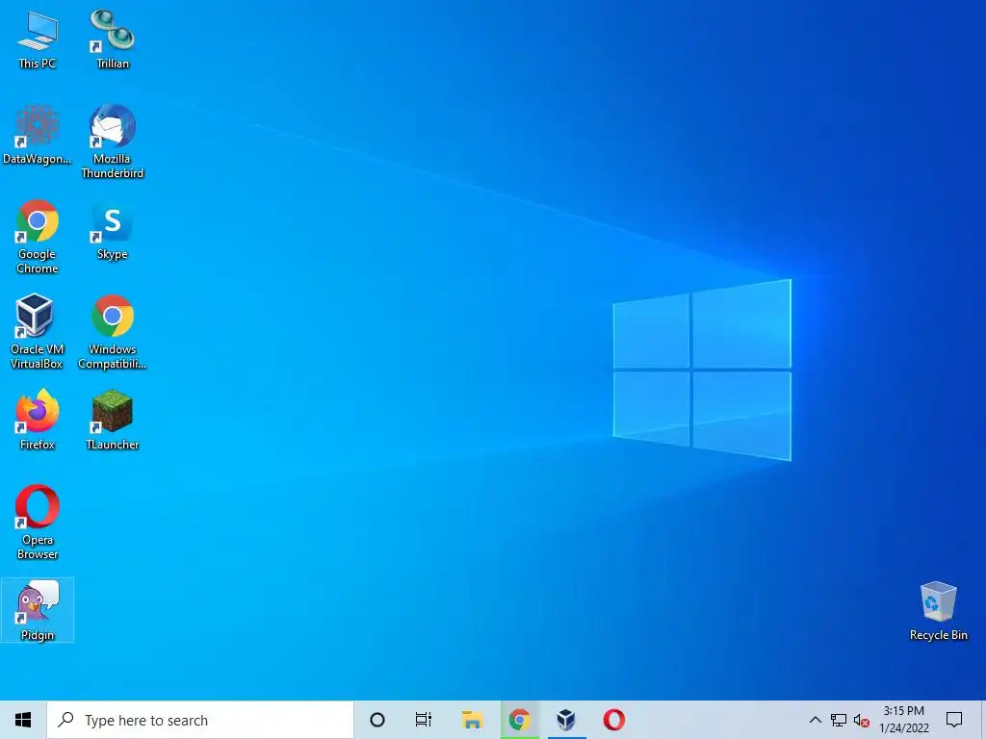The width and height of the screenshot is (986, 739).
Task: Open the Windows Start menu
Action: point(23,720)
